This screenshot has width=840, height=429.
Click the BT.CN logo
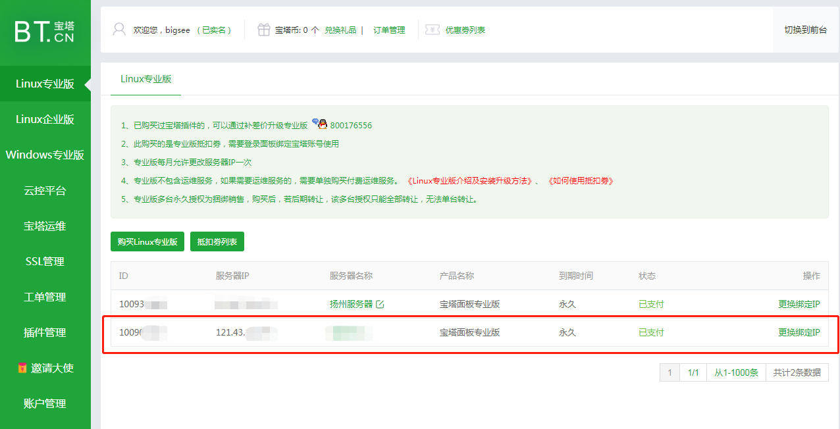45,32
